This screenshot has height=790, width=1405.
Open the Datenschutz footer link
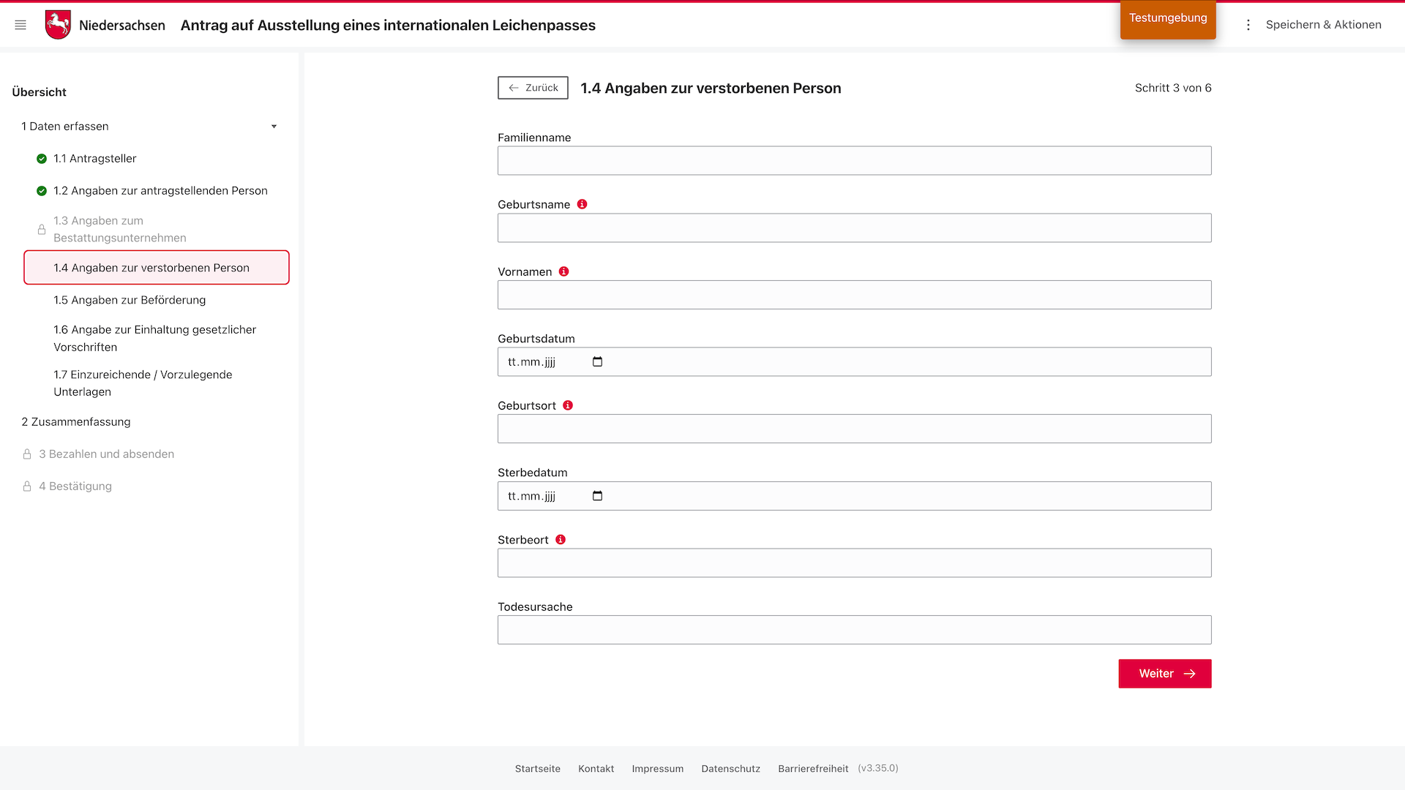point(730,769)
